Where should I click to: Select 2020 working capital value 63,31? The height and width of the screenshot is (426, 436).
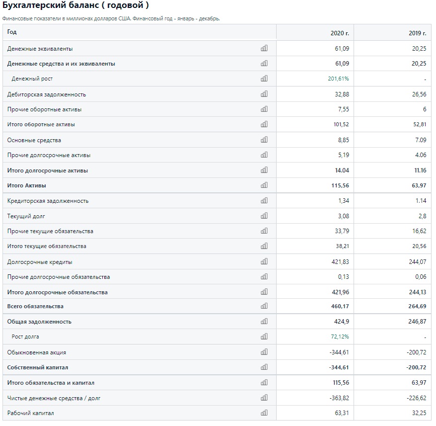coord(342,413)
